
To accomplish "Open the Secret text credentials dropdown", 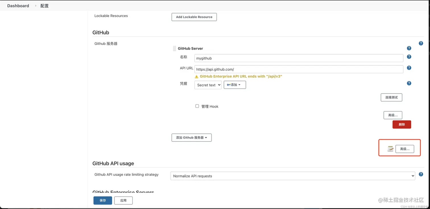I will [208, 85].
